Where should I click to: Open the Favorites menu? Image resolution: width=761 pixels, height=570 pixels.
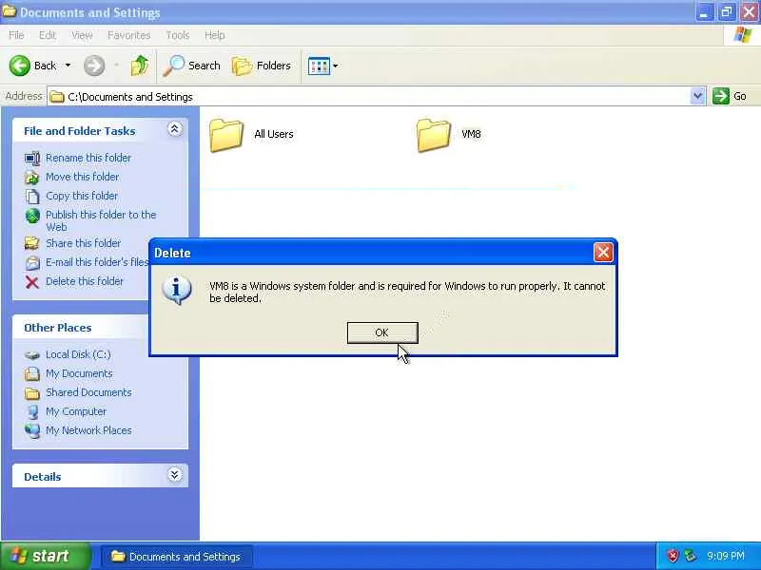129,35
